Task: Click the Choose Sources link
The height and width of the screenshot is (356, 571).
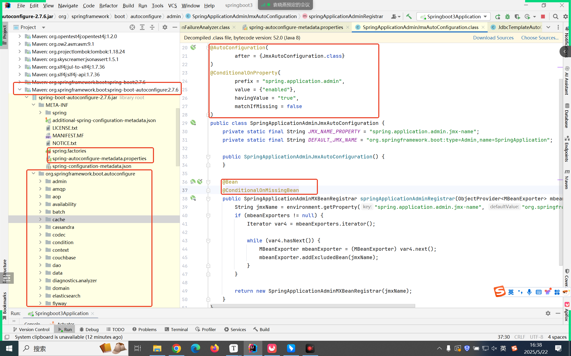Action: pos(540,38)
